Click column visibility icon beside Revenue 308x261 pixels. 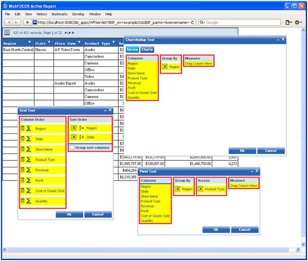point(23,170)
